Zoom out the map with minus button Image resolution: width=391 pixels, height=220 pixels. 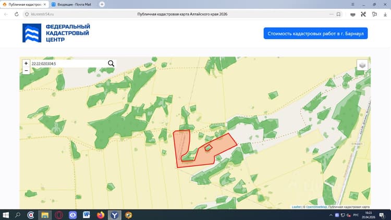pos(26,71)
